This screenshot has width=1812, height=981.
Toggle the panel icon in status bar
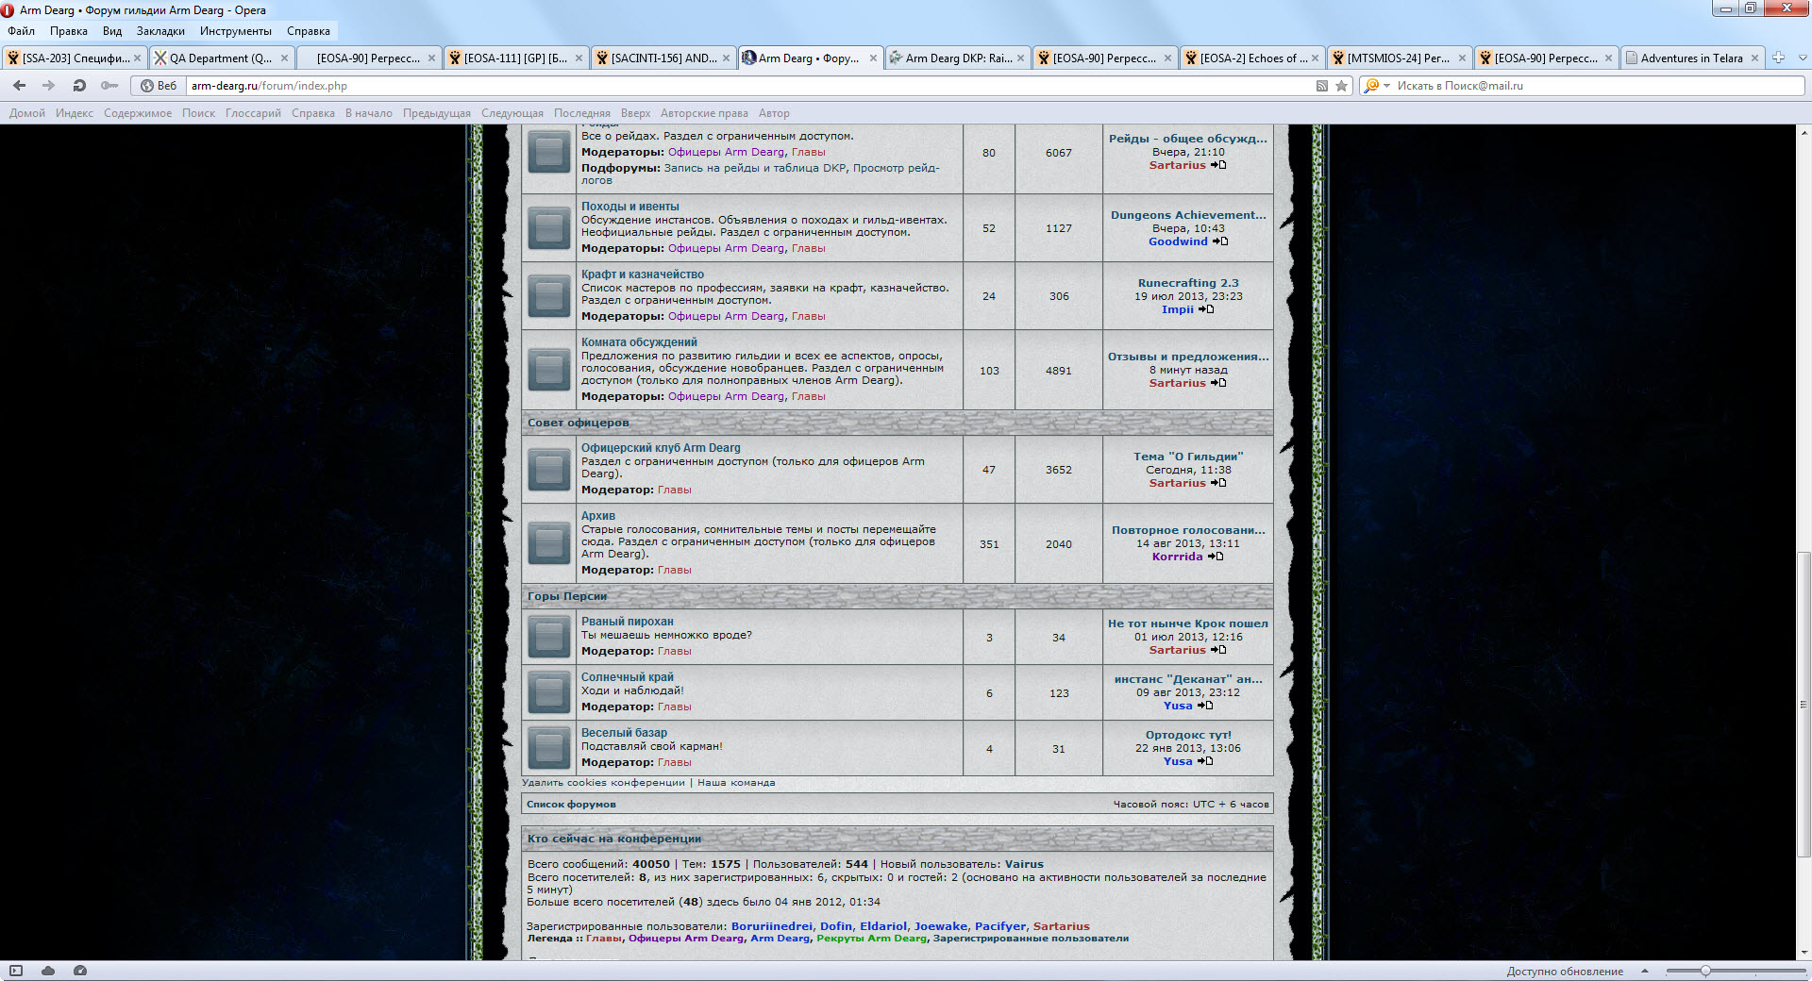(x=16, y=971)
